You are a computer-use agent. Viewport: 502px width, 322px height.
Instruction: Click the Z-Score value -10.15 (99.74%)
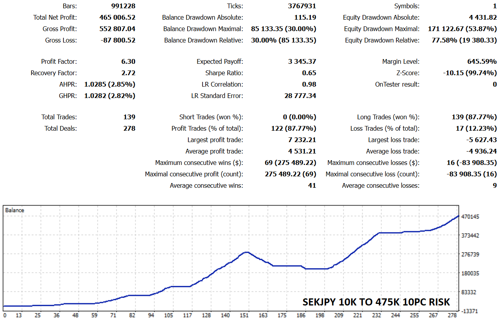click(x=470, y=73)
